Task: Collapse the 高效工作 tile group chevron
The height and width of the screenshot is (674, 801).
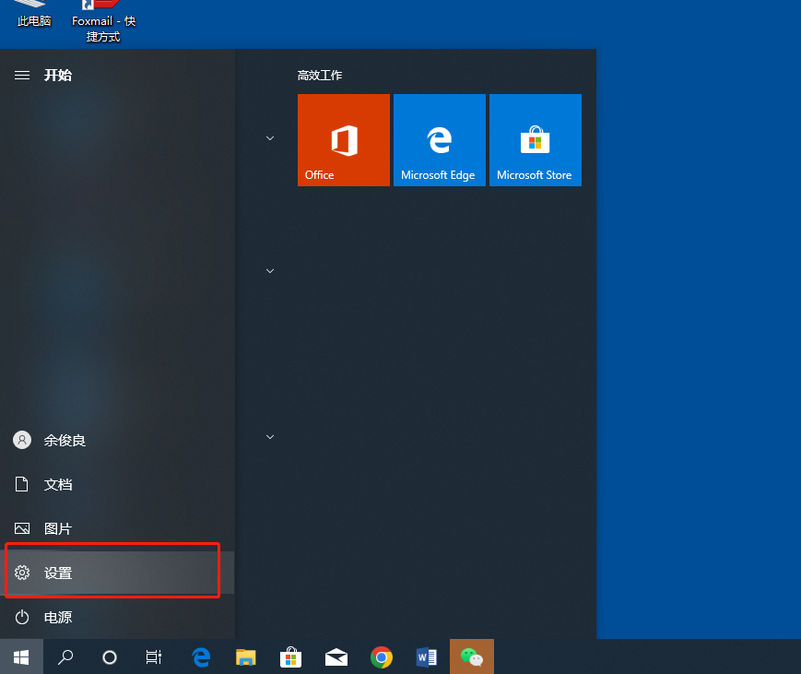Action: [270, 138]
